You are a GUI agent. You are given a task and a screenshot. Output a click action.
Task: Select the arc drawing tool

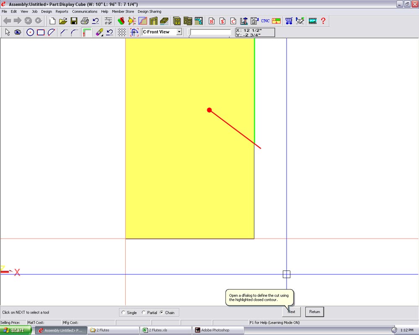click(x=51, y=32)
